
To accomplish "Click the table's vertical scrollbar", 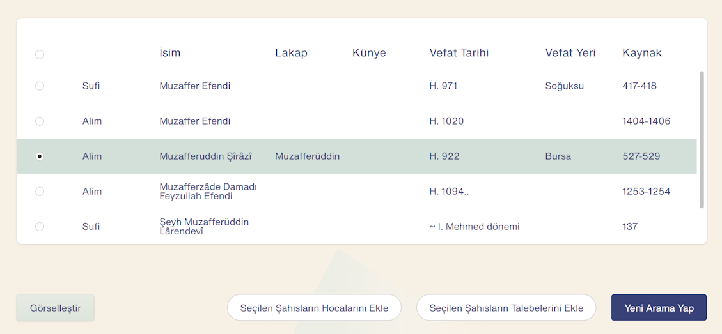I will click(702, 139).
